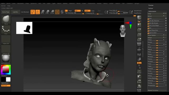
Task: Click the Move hand icon in right shelf
Action: pyautogui.click(x=139, y=77)
